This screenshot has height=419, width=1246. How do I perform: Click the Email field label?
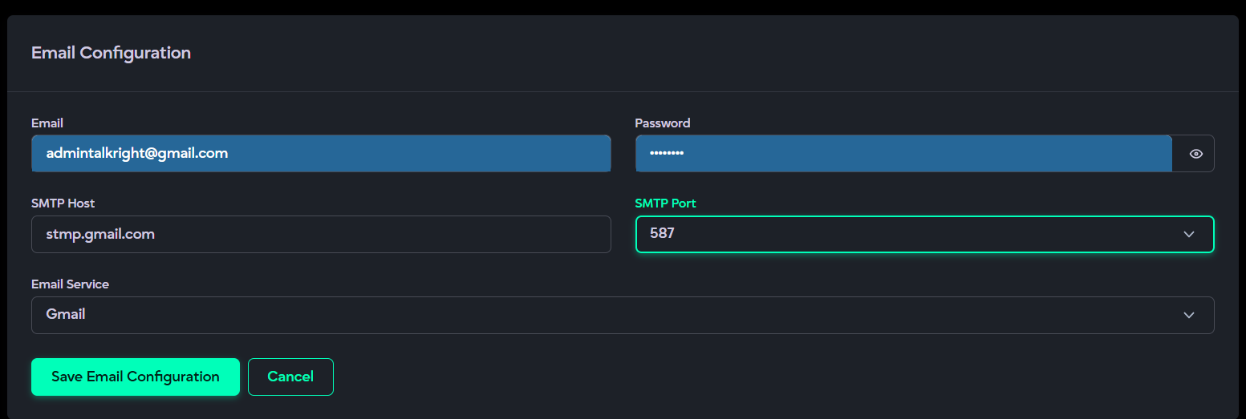coord(47,123)
